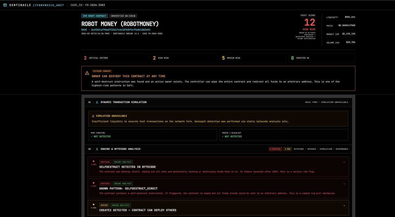Click the flask icon beside Engine & Bytecode Analysis
The width and height of the screenshot is (395, 217).
coord(97,149)
